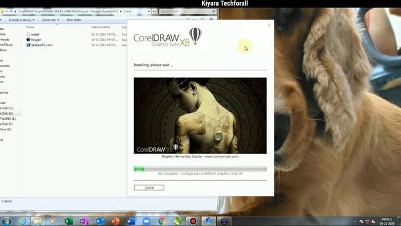Click the 'Installing, please wait' status text
The height and width of the screenshot is (226, 401).
pyautogui.click(x=153, y=65)
